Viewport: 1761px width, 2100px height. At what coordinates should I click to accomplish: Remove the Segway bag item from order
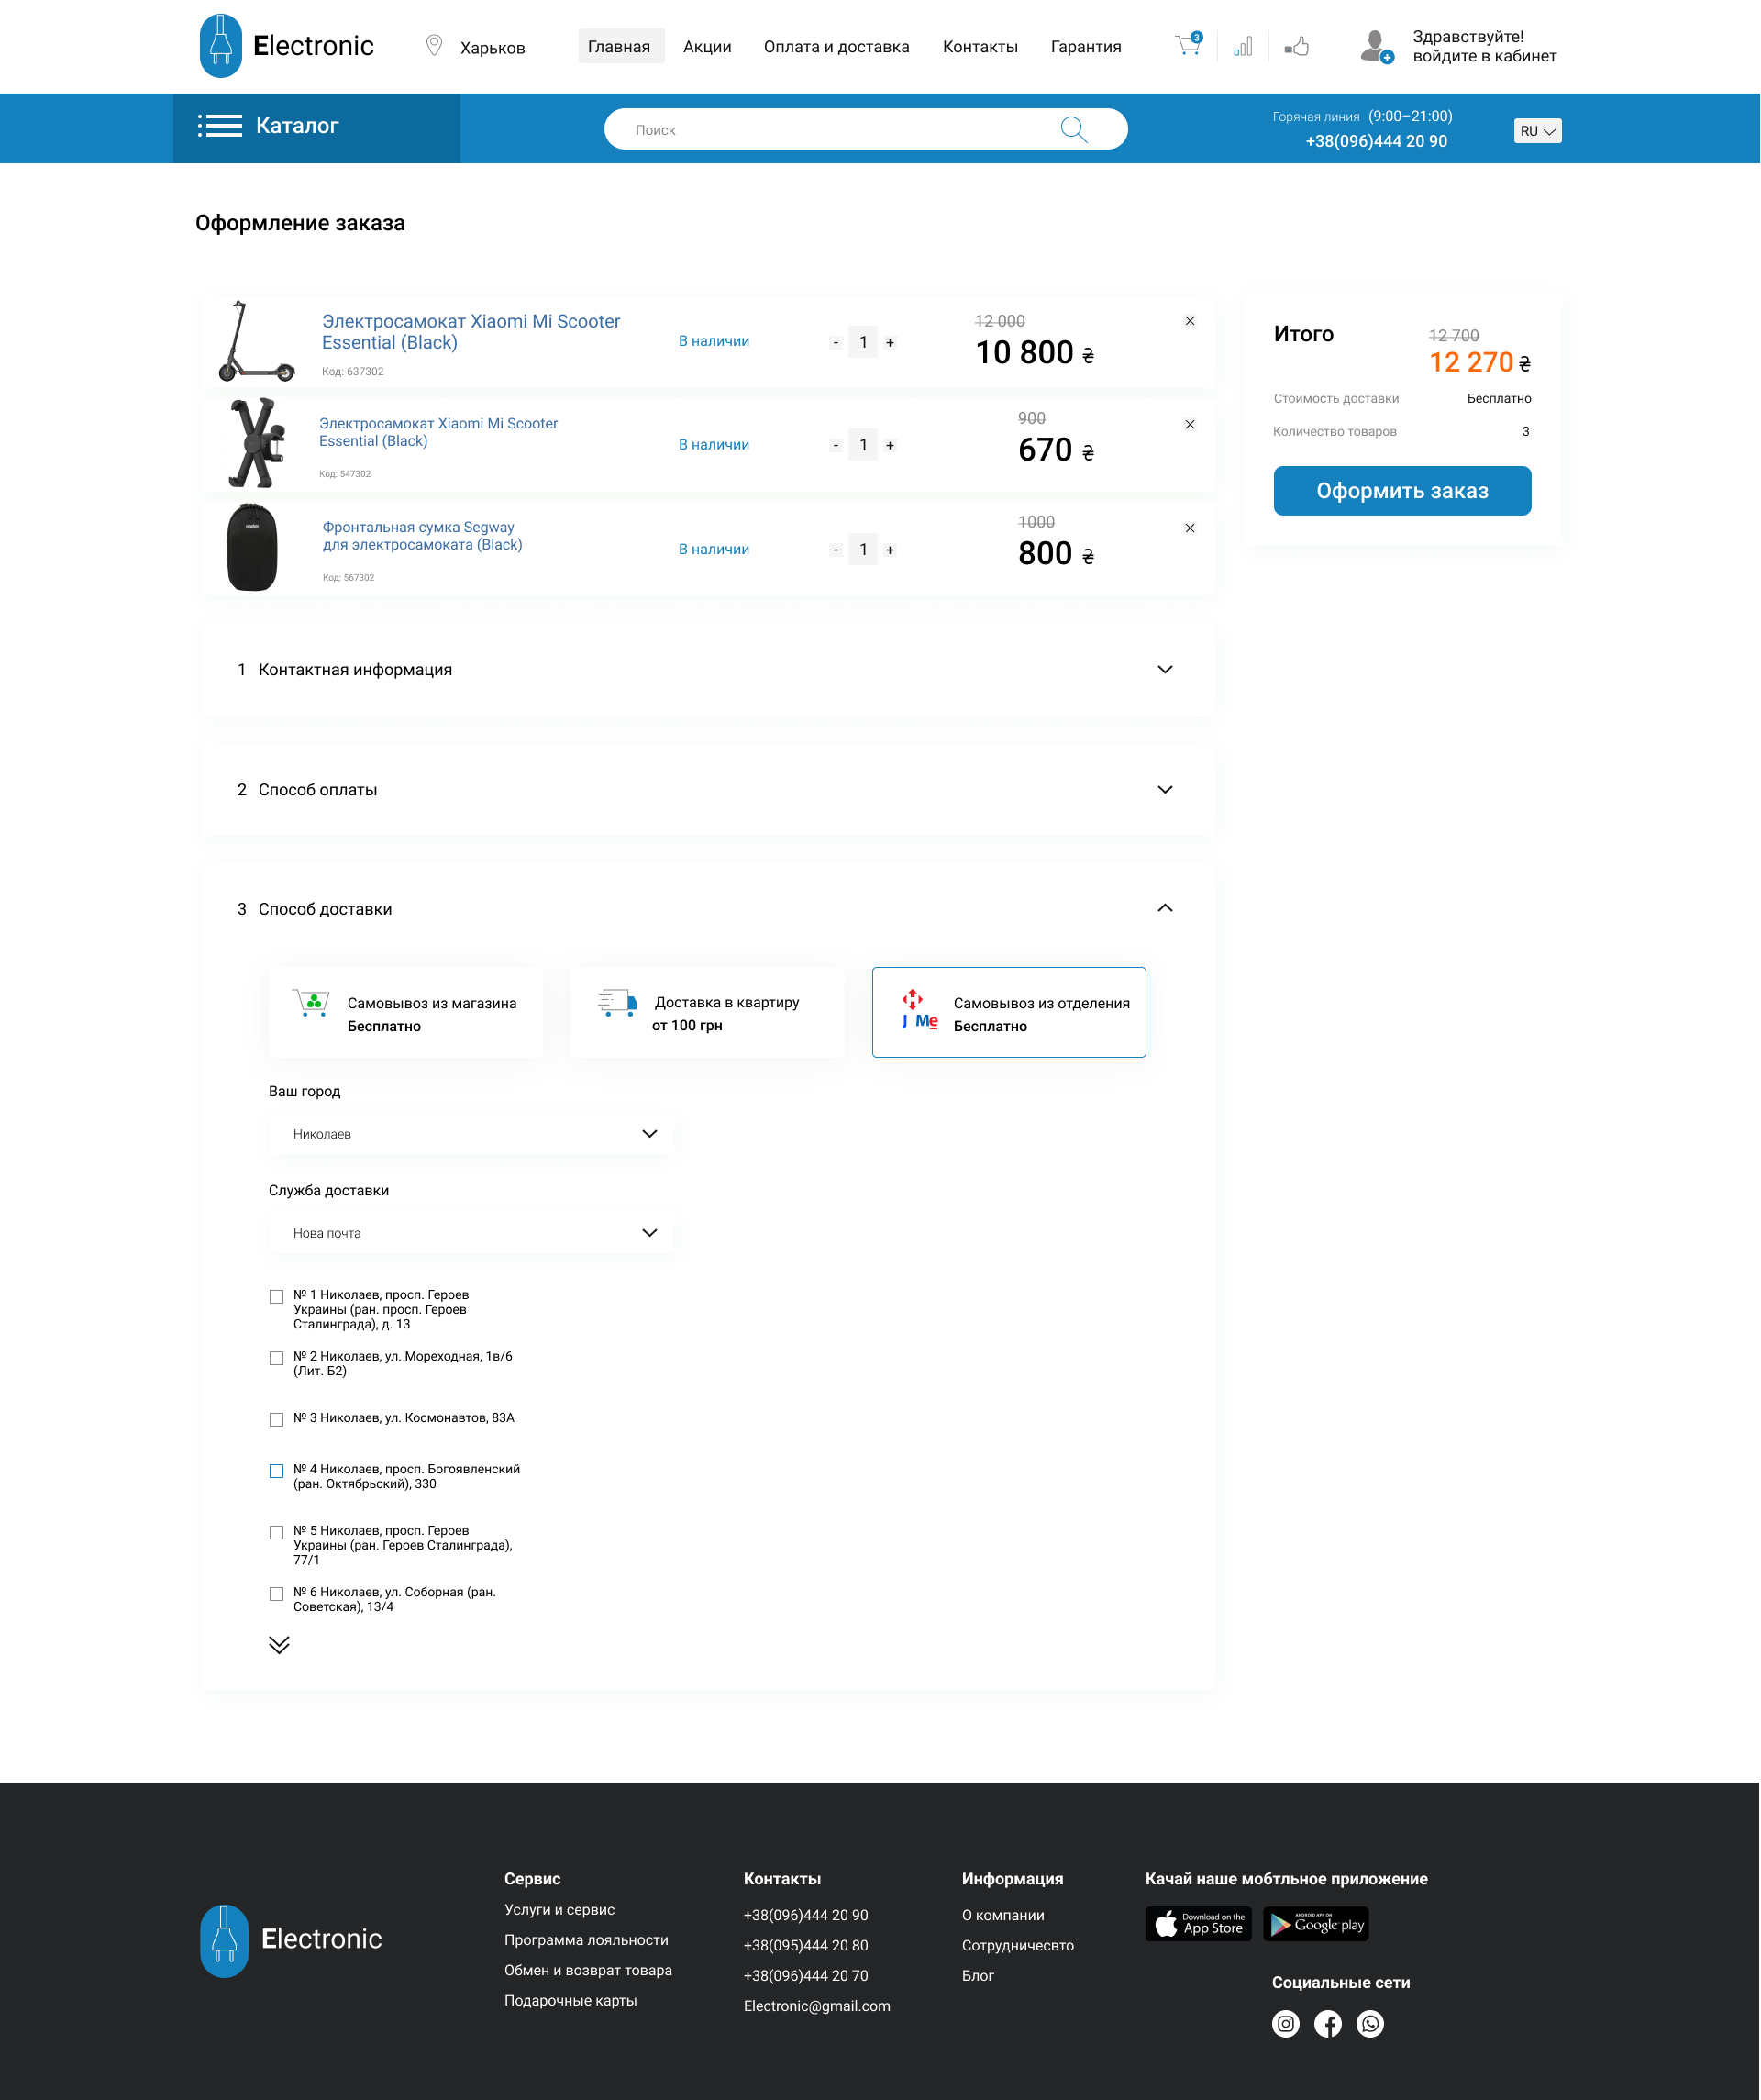point(1190,528)
